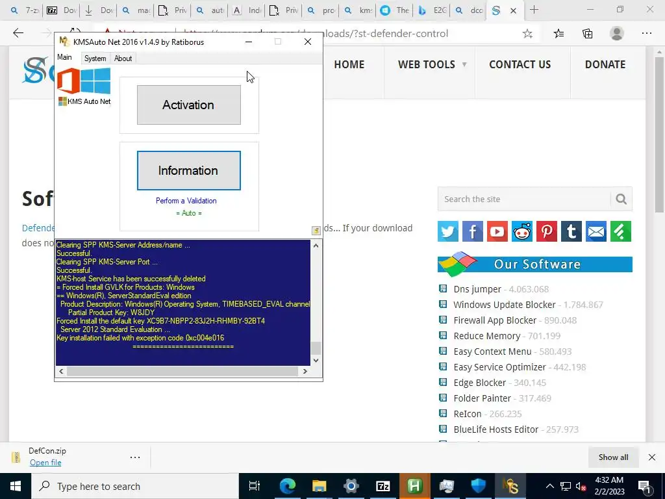Click the "= Auto =" text
Screen dimensions: 665x499
click(189, 213)
